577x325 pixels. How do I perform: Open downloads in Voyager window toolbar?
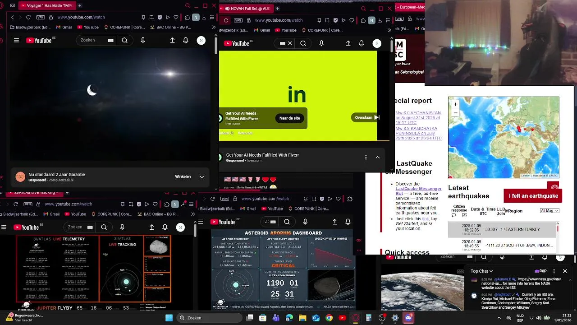(x=204, y=17)
